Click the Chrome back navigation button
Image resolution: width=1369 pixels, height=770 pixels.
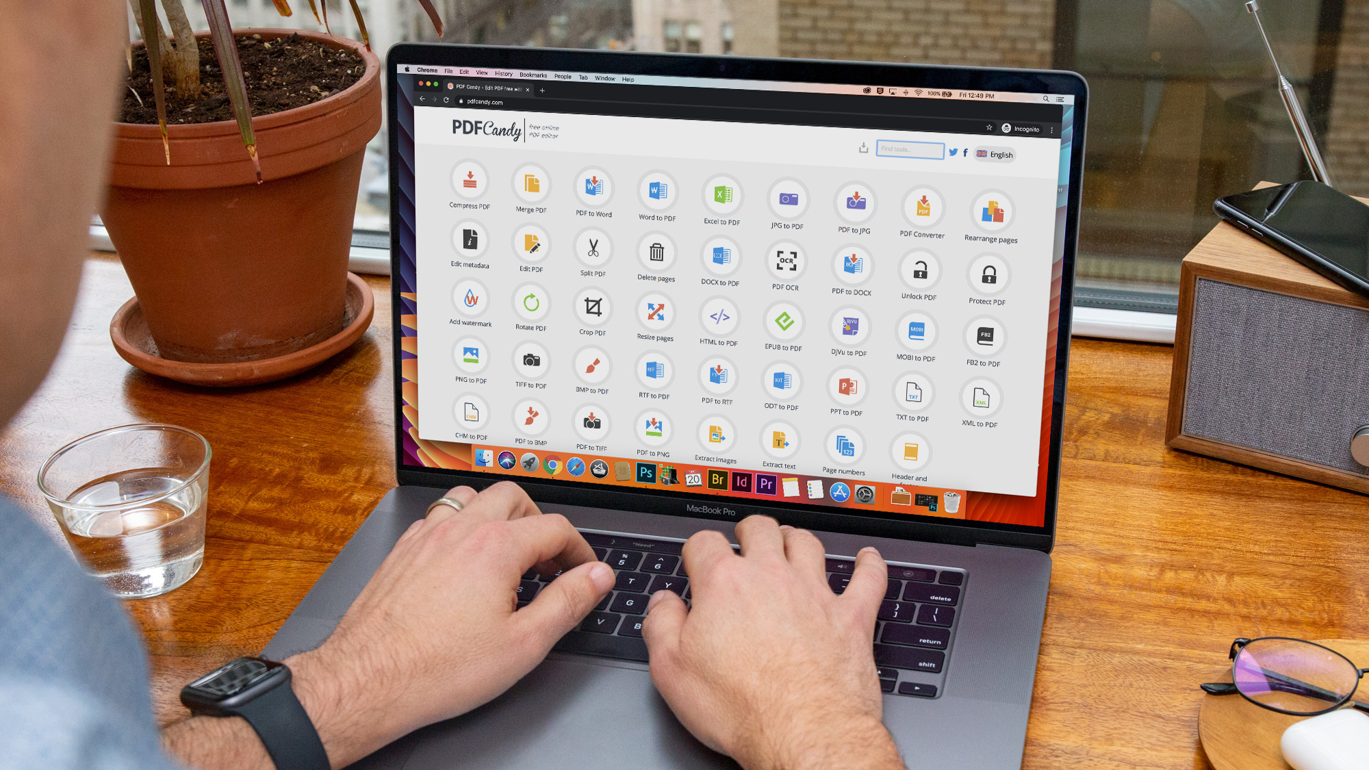422,101
